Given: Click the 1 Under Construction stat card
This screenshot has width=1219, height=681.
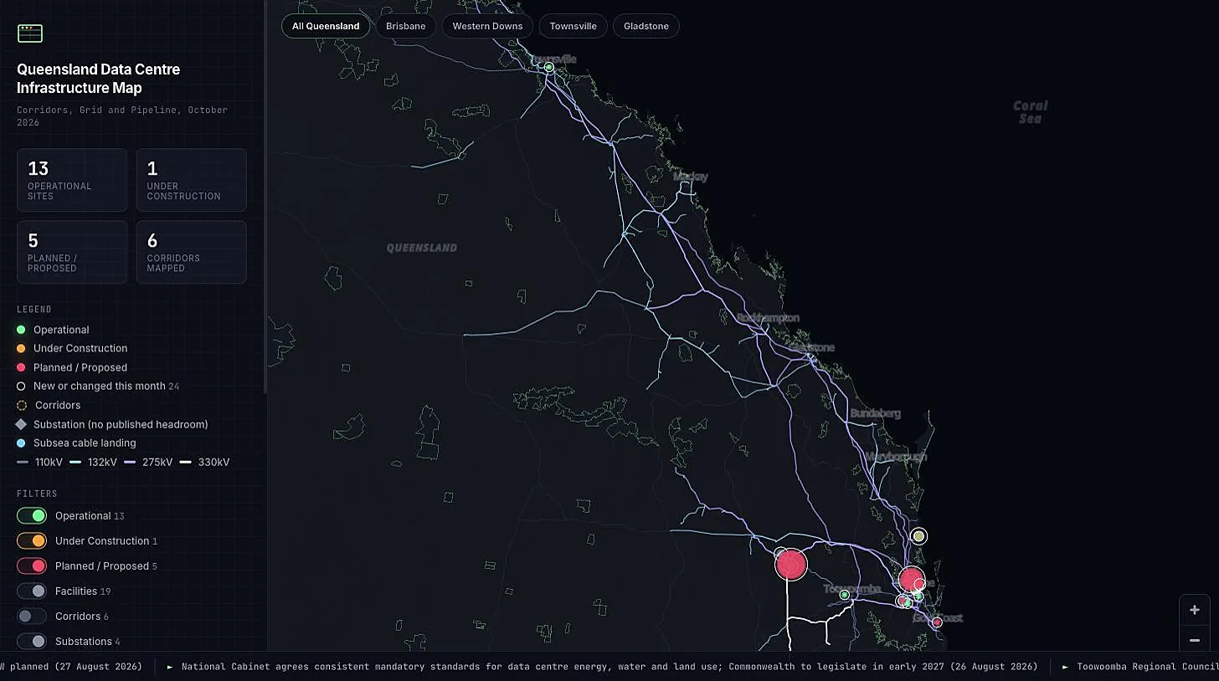Looking at the screenshot, I should coord(192,180).
